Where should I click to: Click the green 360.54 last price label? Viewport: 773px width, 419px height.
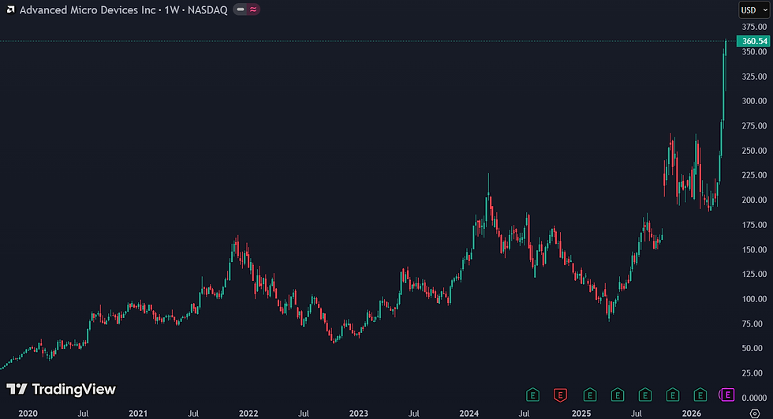tap(753, 41)
